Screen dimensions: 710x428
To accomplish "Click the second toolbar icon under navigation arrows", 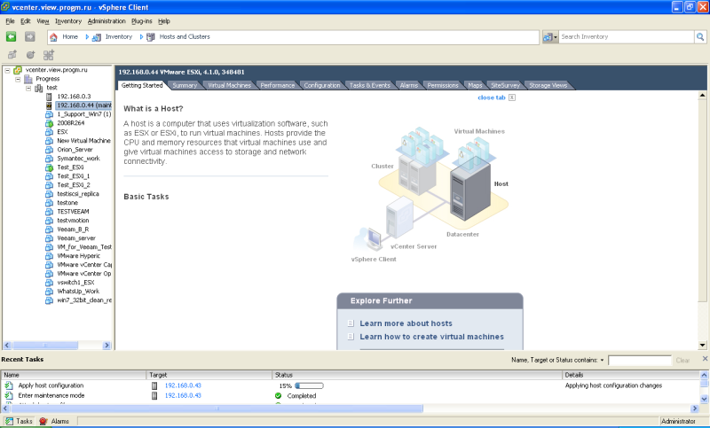I will coord(30,55).
